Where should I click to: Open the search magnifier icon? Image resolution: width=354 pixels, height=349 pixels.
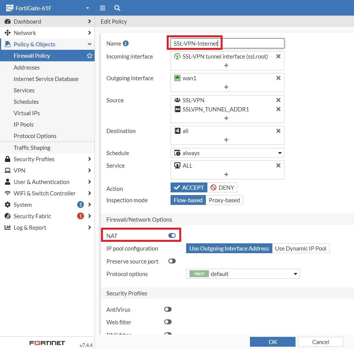coord(117,8)
